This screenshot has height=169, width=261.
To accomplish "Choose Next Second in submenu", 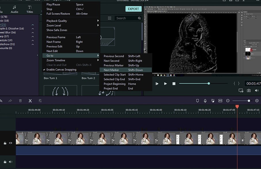I will (x=126, y=61).
